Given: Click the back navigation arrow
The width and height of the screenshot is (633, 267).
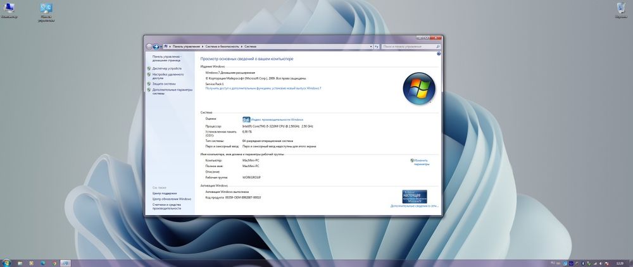Looking at the screenshot, I should pyautogui.click(x=149, y=47).
